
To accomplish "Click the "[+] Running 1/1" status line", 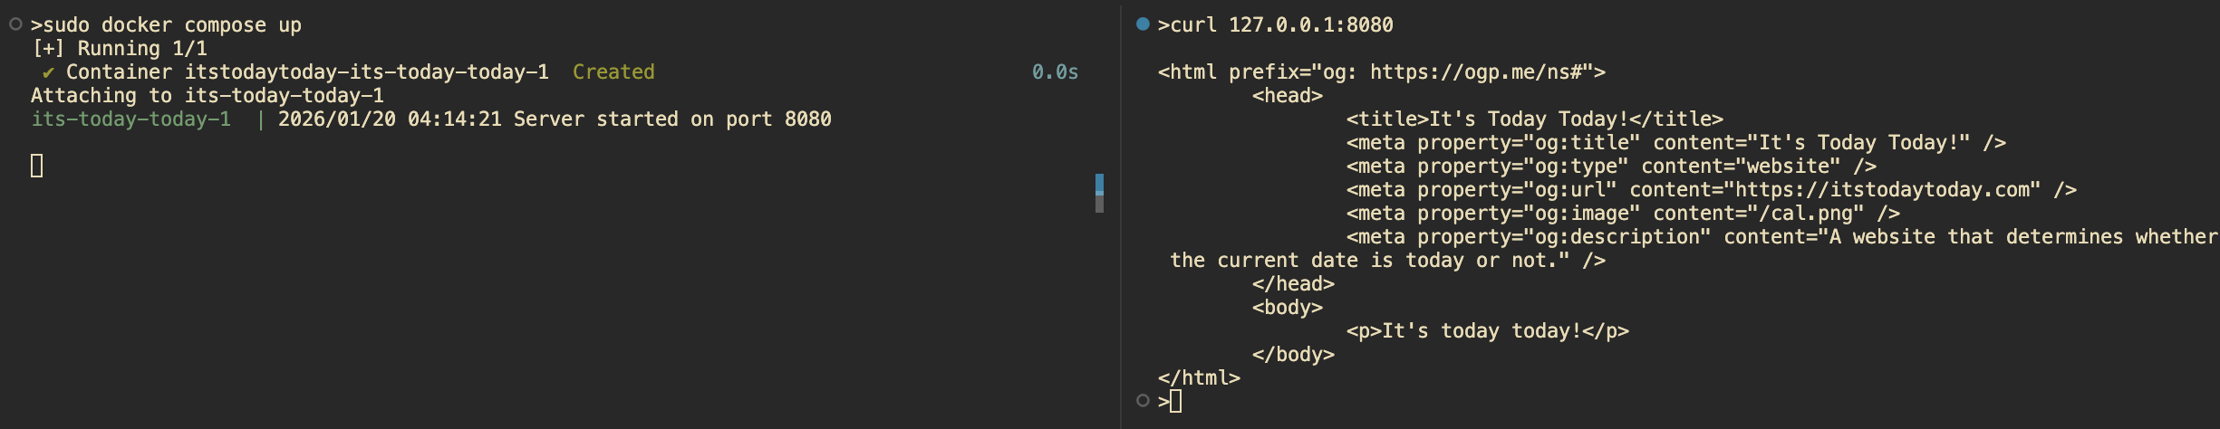I will [120, 49].
